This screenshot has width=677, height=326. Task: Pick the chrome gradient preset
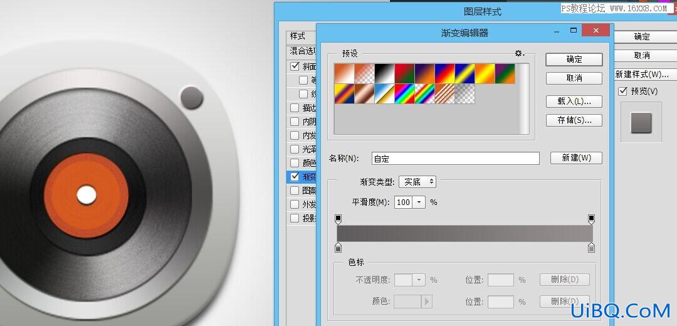click(x=384, y=93)
